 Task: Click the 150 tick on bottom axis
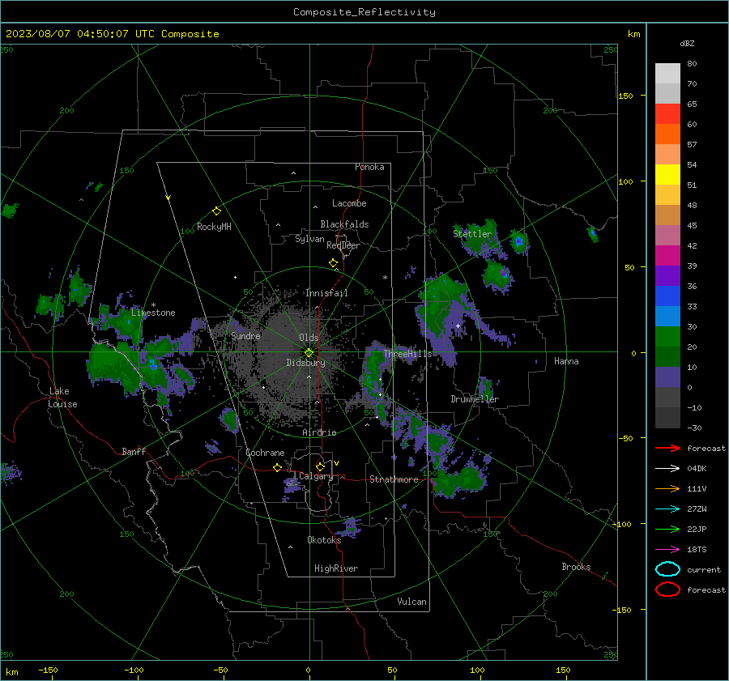coord(563,670)
